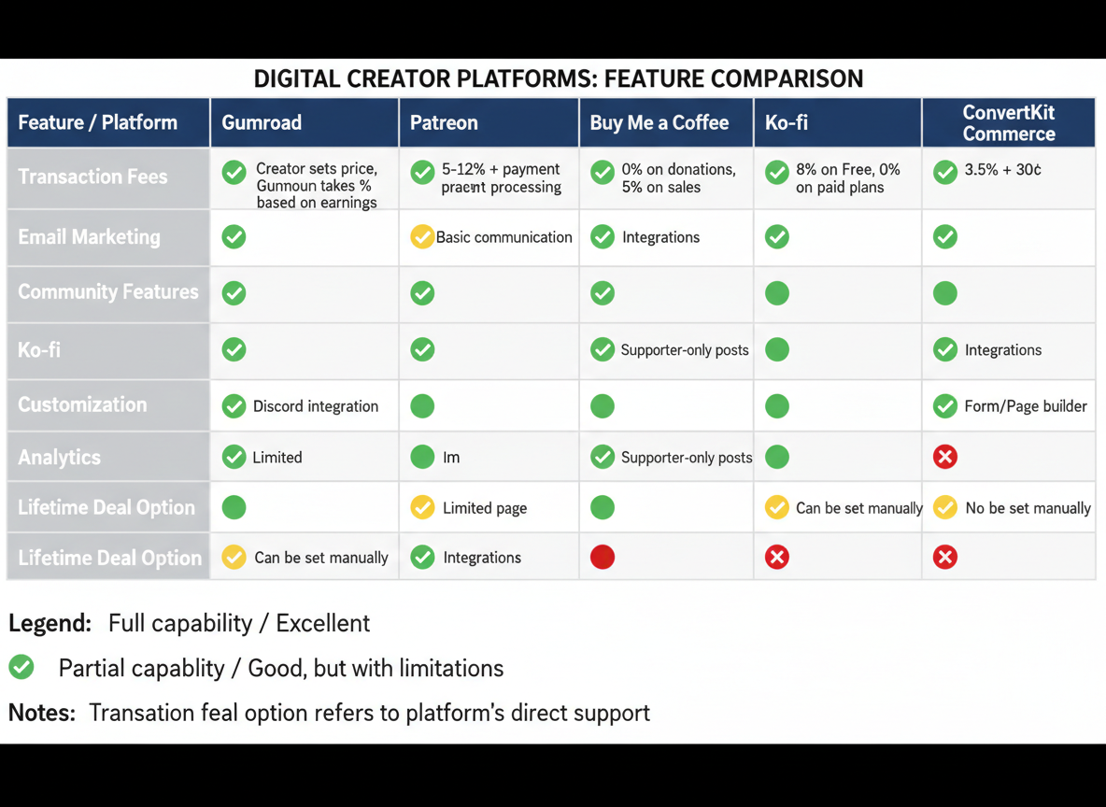Click the check beside "0% on donations"
1106x807 pixels.
click(603, 172)
